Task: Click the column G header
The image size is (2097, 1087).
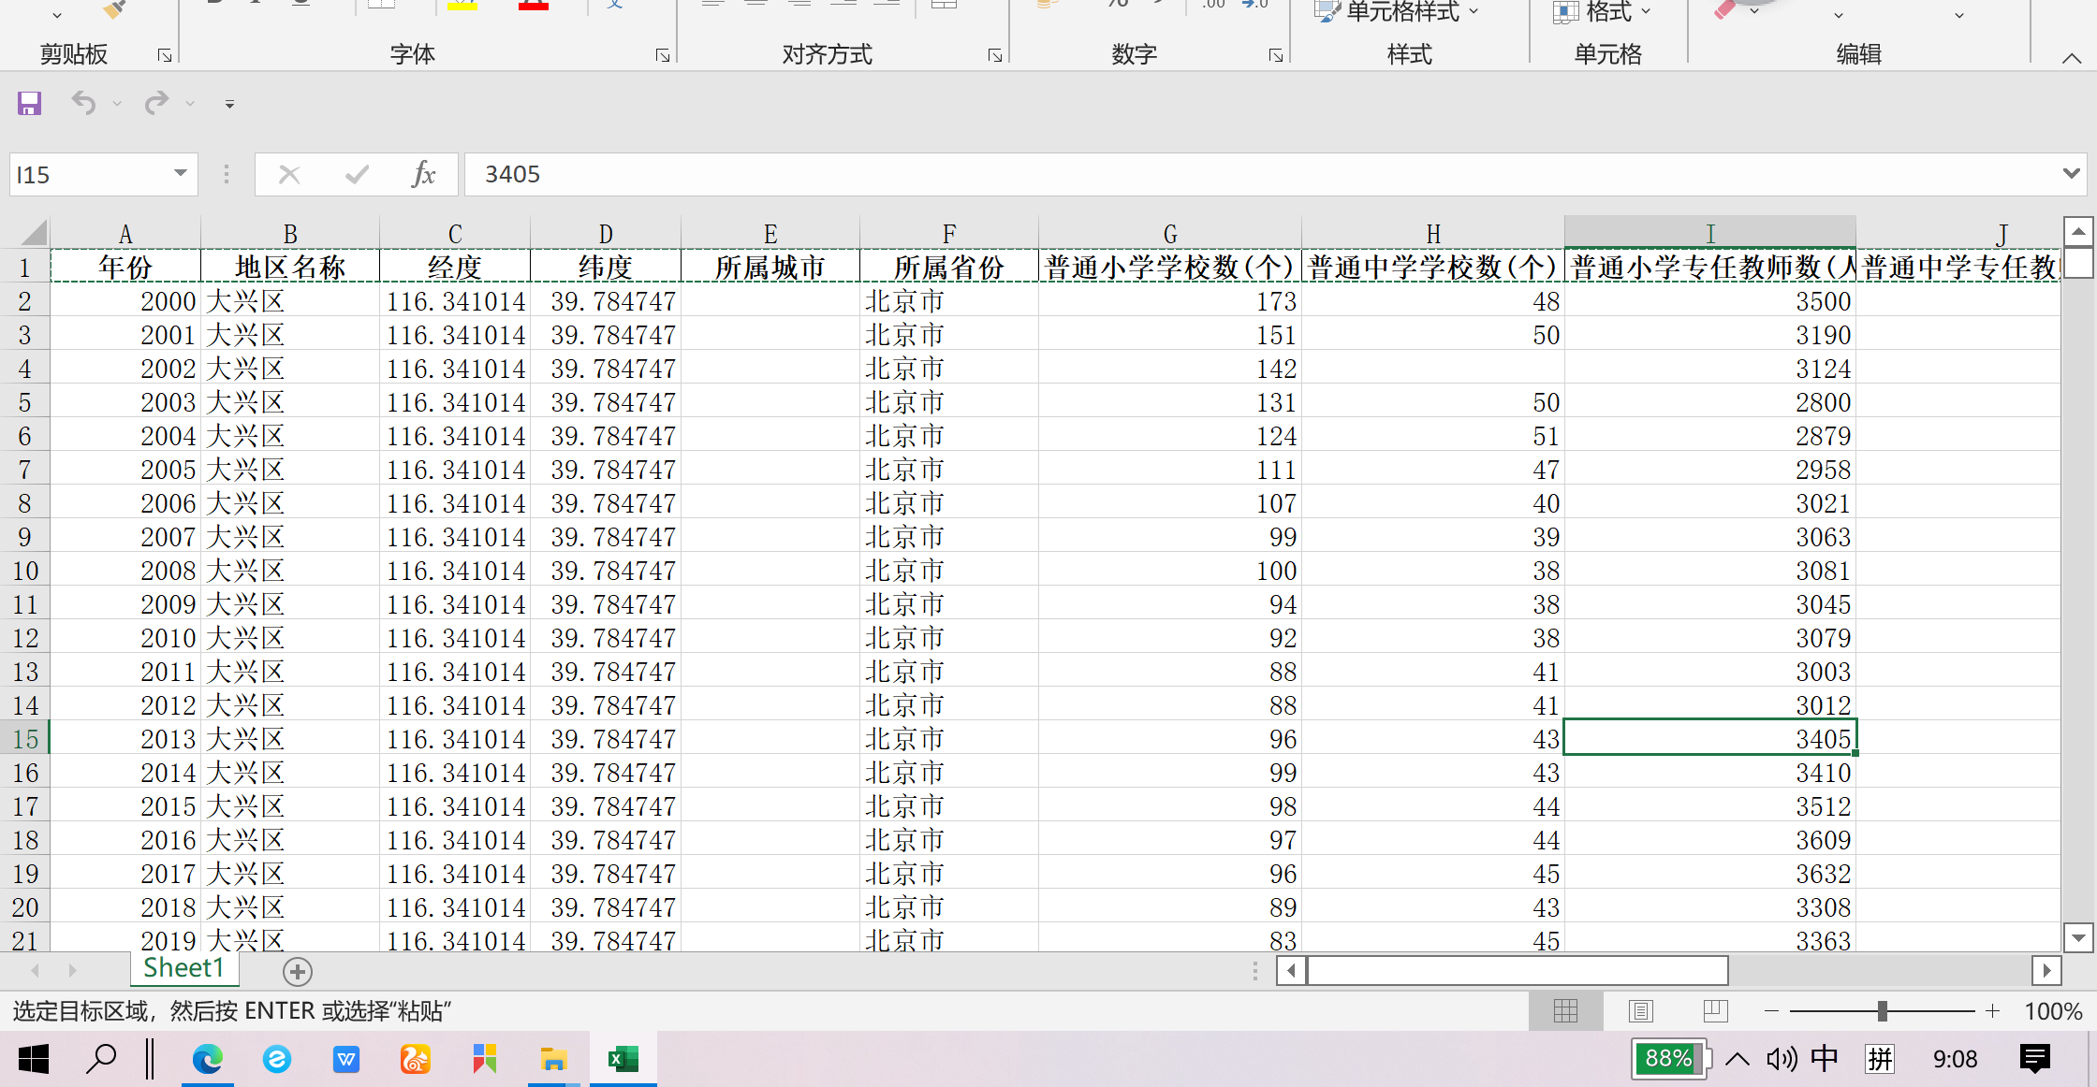Action: click(1169, 234)
